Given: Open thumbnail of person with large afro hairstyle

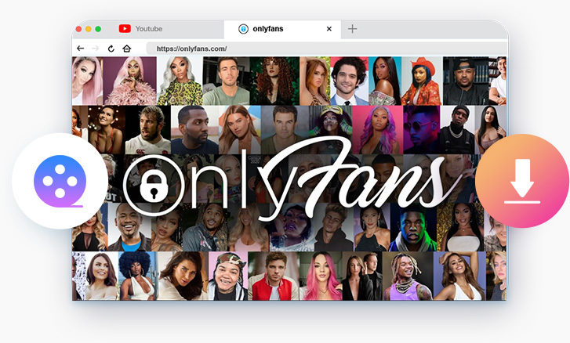Looking at the screenshot, I should click(136, 276).
